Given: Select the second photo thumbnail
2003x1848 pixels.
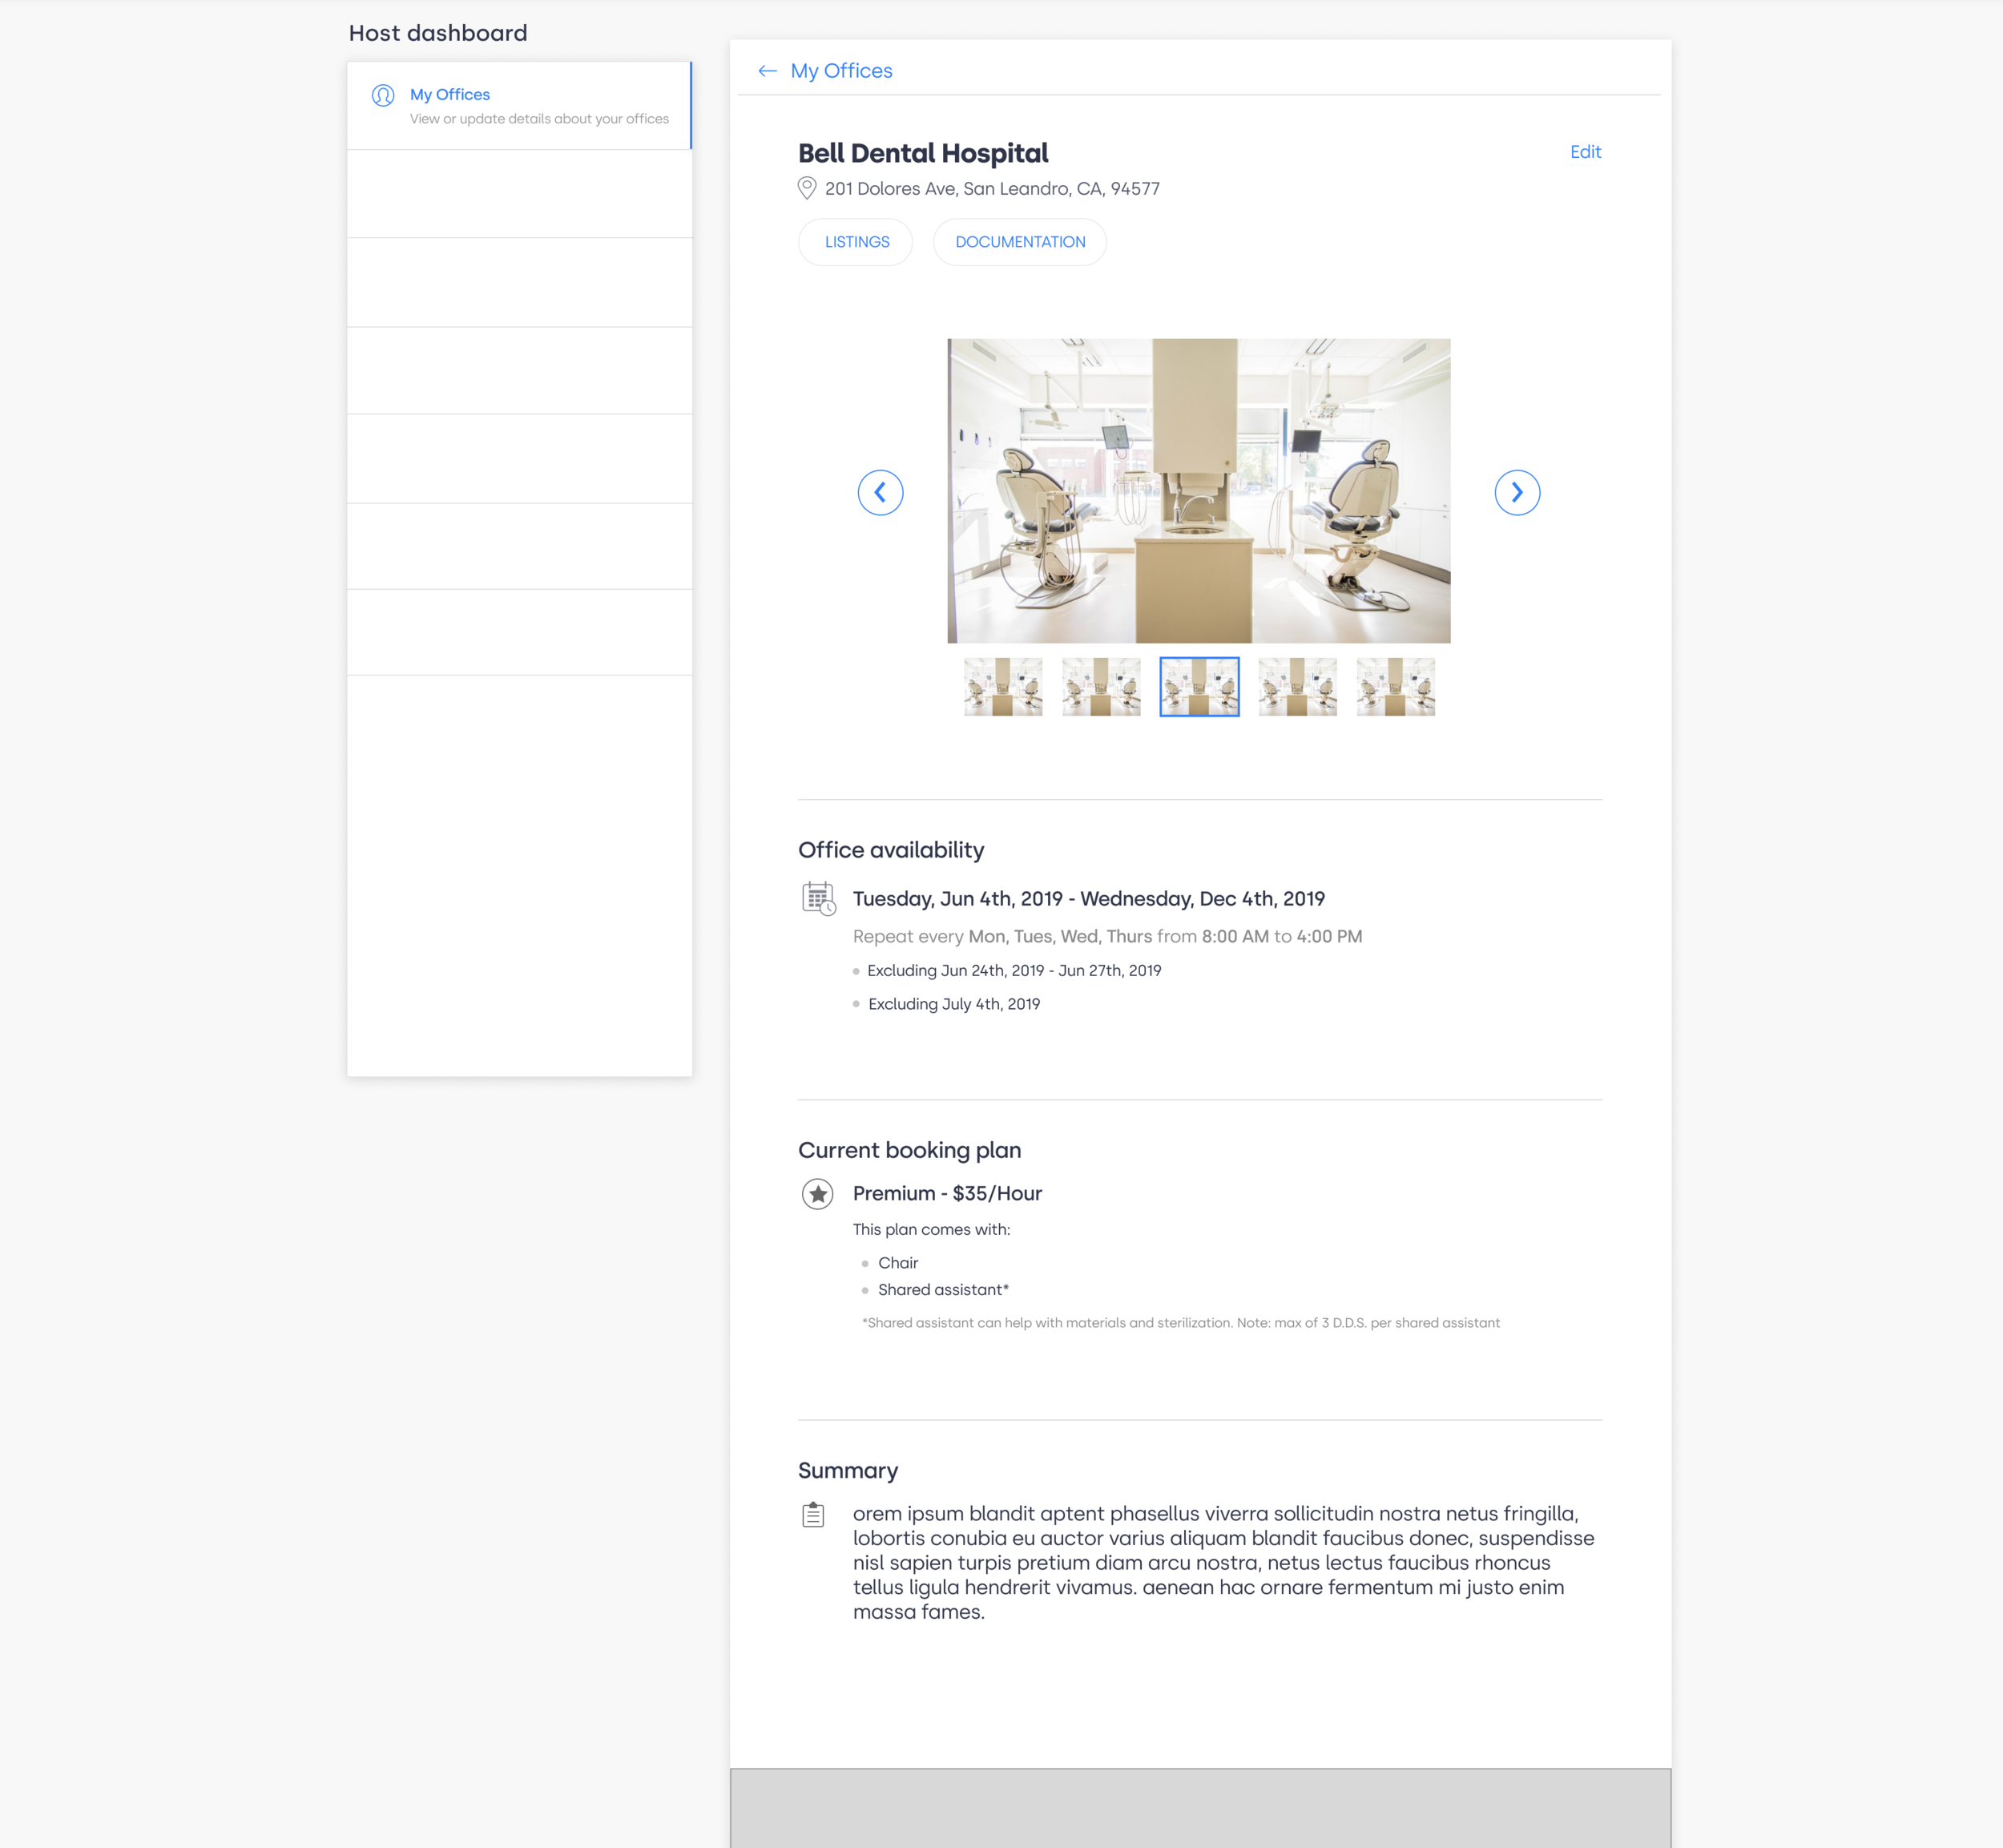Looking at the screenshot, I should (1101, 687).
